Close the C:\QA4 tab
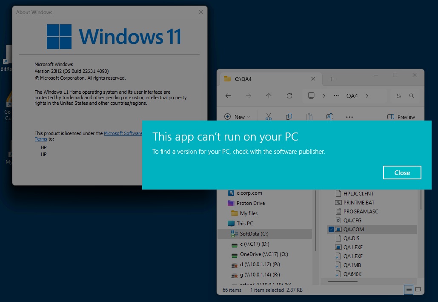Screen dimensions: 438x302 (313, 79)
